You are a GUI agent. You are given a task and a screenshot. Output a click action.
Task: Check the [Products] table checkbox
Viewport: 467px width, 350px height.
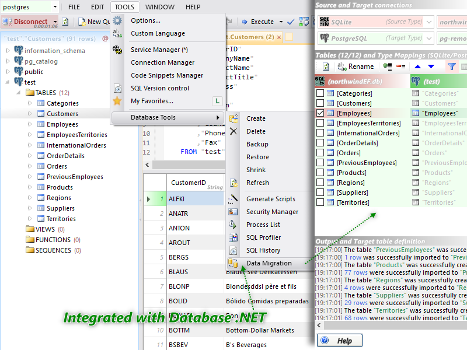point(320,173)
